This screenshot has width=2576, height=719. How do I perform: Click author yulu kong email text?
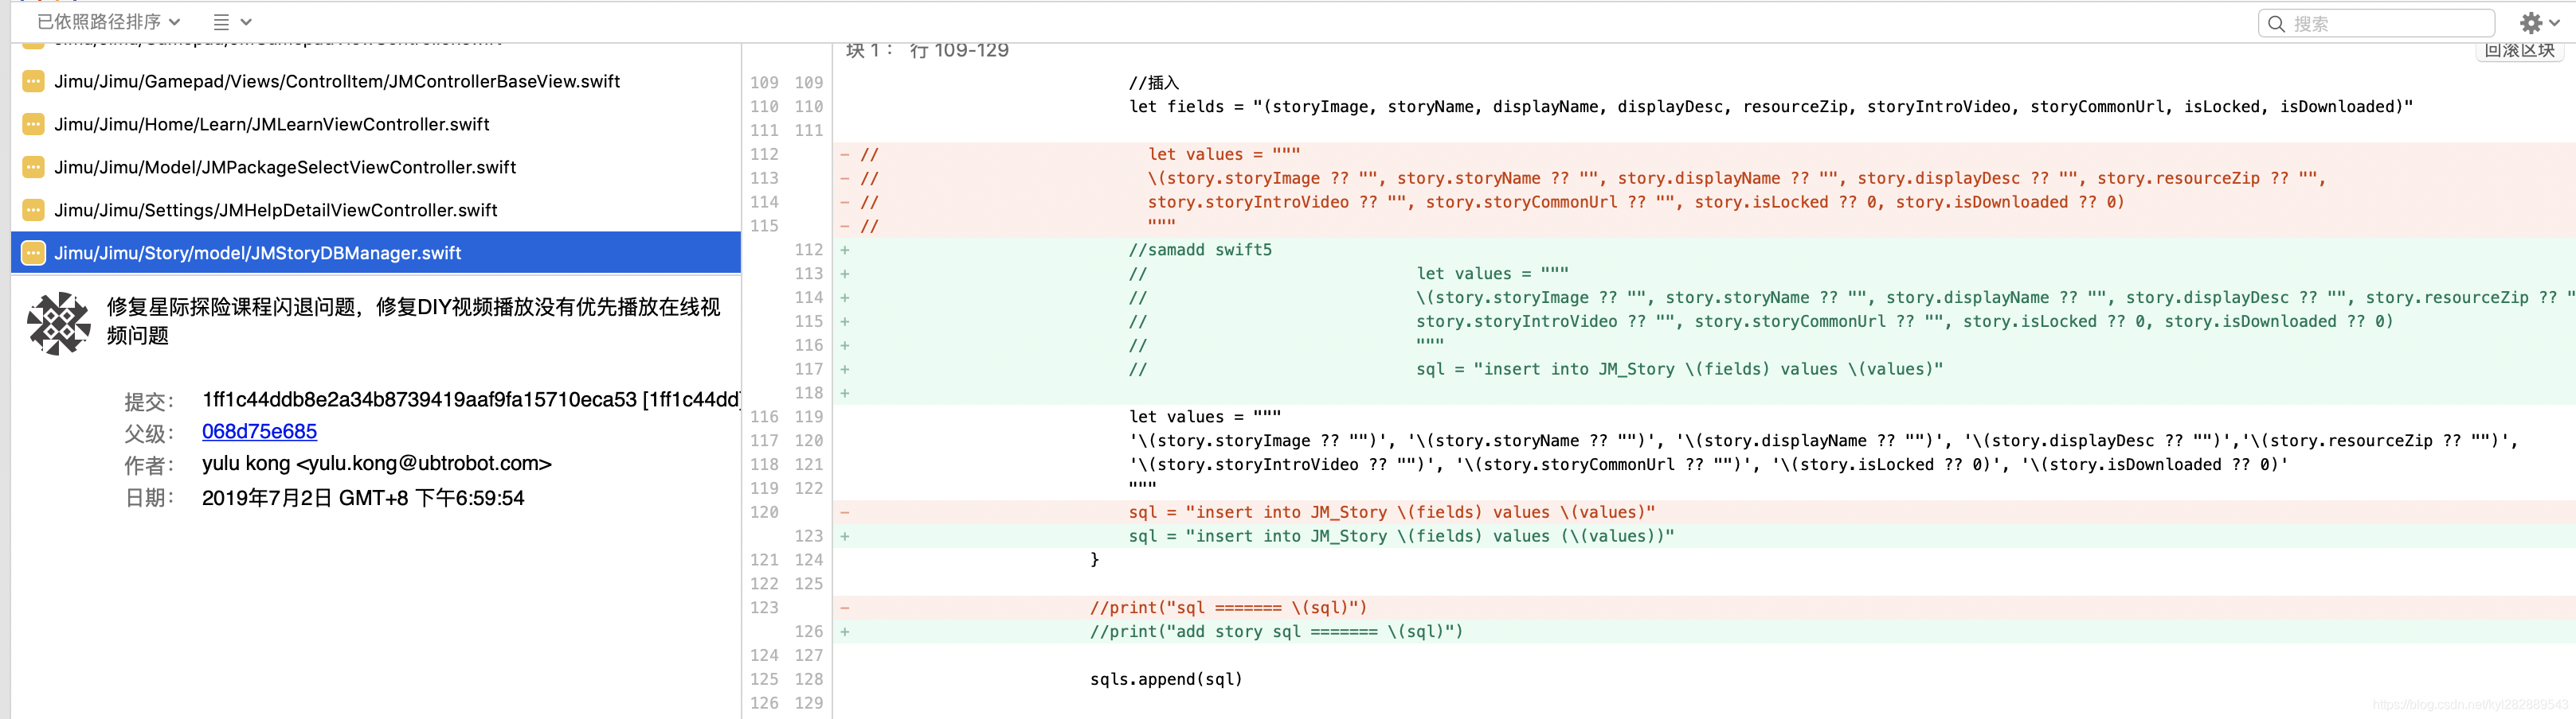(x=376, y=464)
